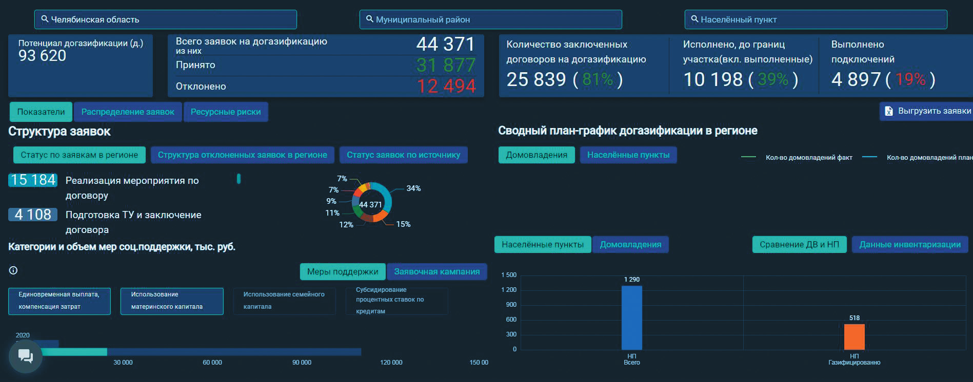Image resolution: width=973 pixels, height=382 pixels.
Task: Click the magnifier icon beside Челябинская область
Action: [45, 19]
